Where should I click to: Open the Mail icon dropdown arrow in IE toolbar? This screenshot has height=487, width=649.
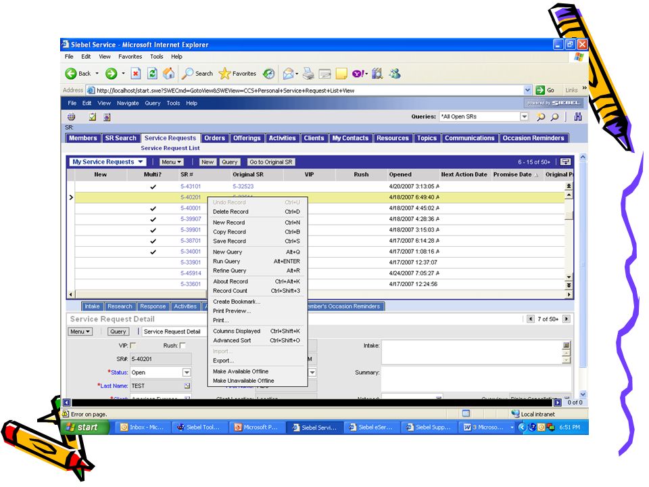297,74
